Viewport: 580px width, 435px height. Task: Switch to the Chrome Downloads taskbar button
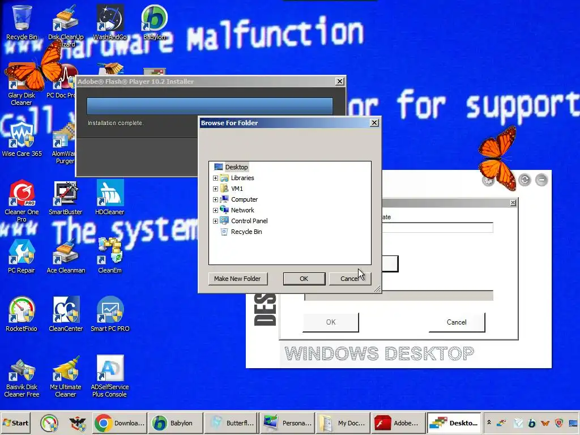point(120,423)
